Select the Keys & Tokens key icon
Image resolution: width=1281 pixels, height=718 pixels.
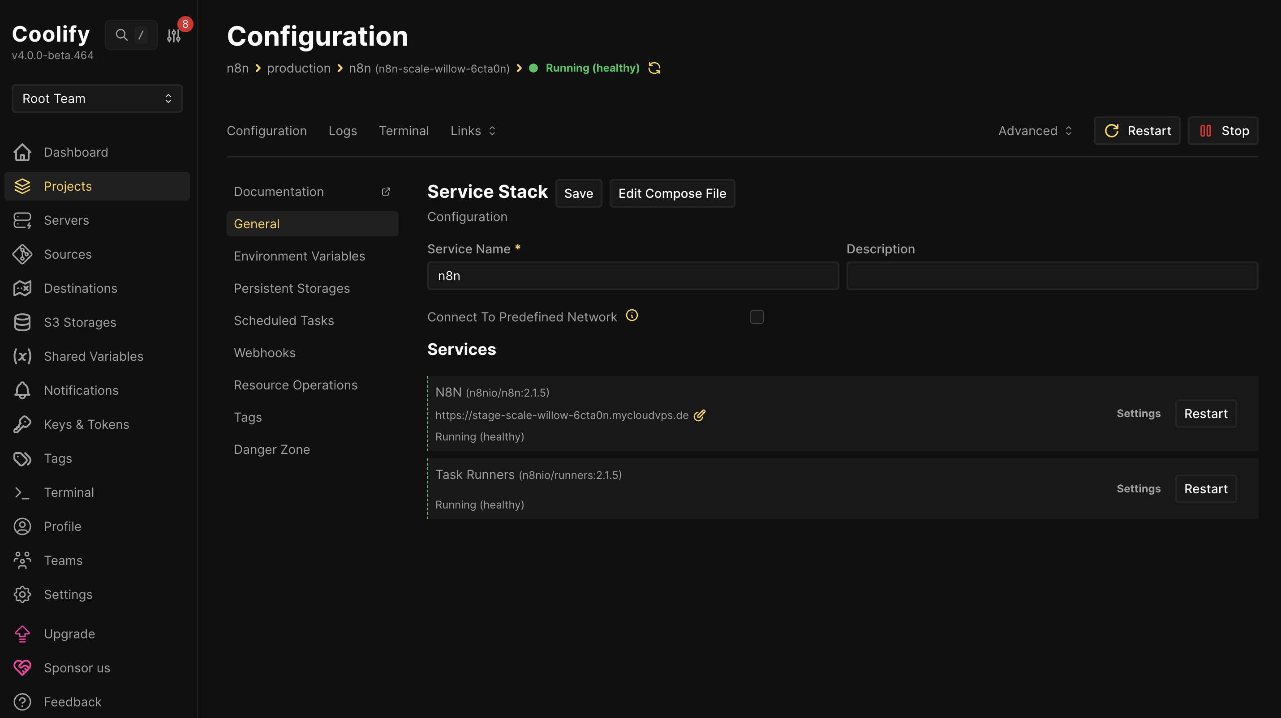(22, 424)
